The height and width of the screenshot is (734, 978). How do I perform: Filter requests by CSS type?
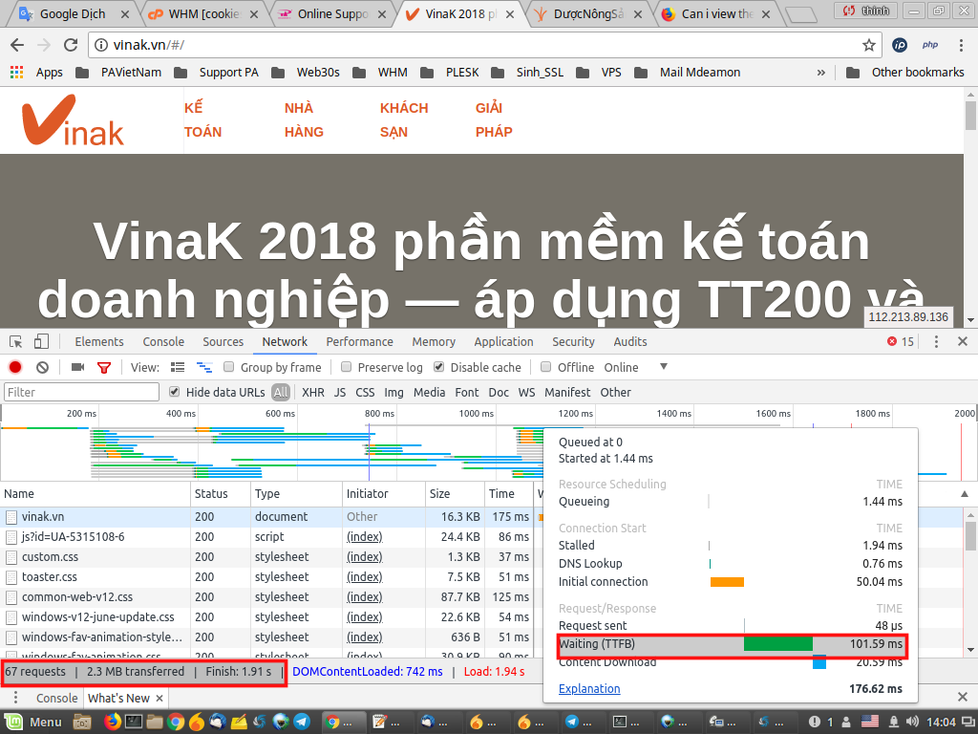[365, 392]
